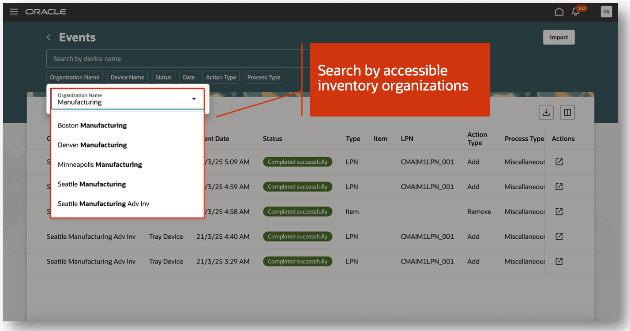
Task: Click the Completed successfully badge at 3:29 AM
Action: 297,262
